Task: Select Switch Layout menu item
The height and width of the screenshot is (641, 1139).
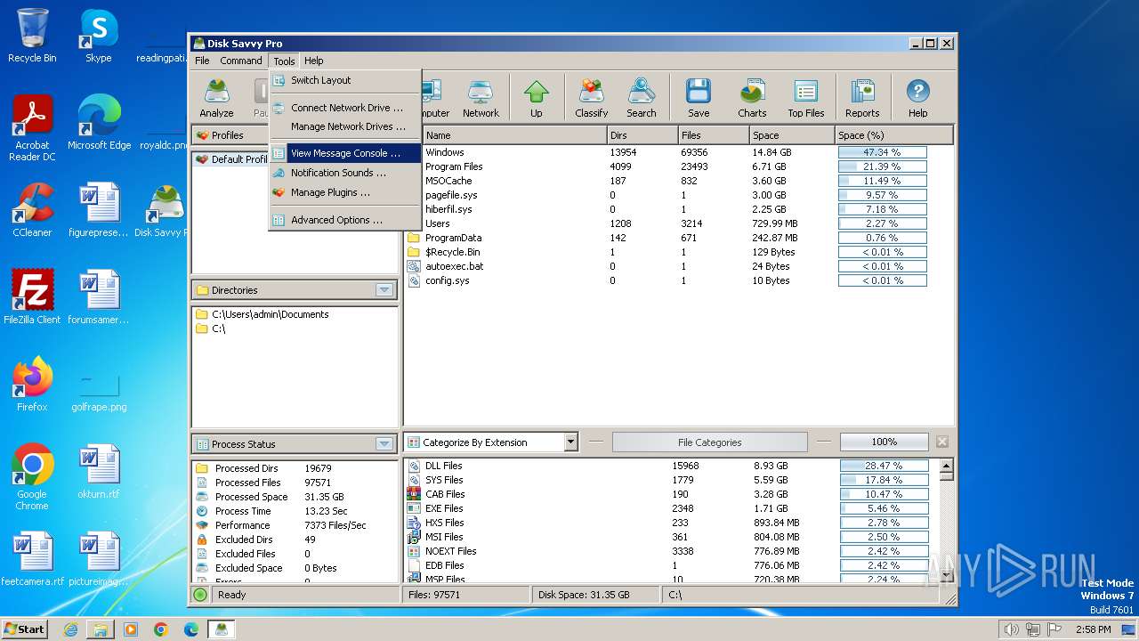Action: (x=345, y=80)
